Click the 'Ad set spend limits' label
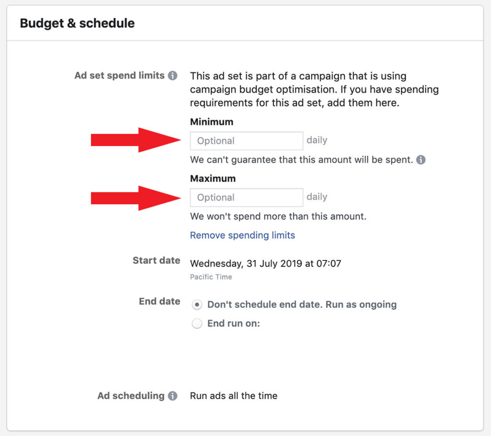Screen dimensions: 491x436 tap(119, 76)
